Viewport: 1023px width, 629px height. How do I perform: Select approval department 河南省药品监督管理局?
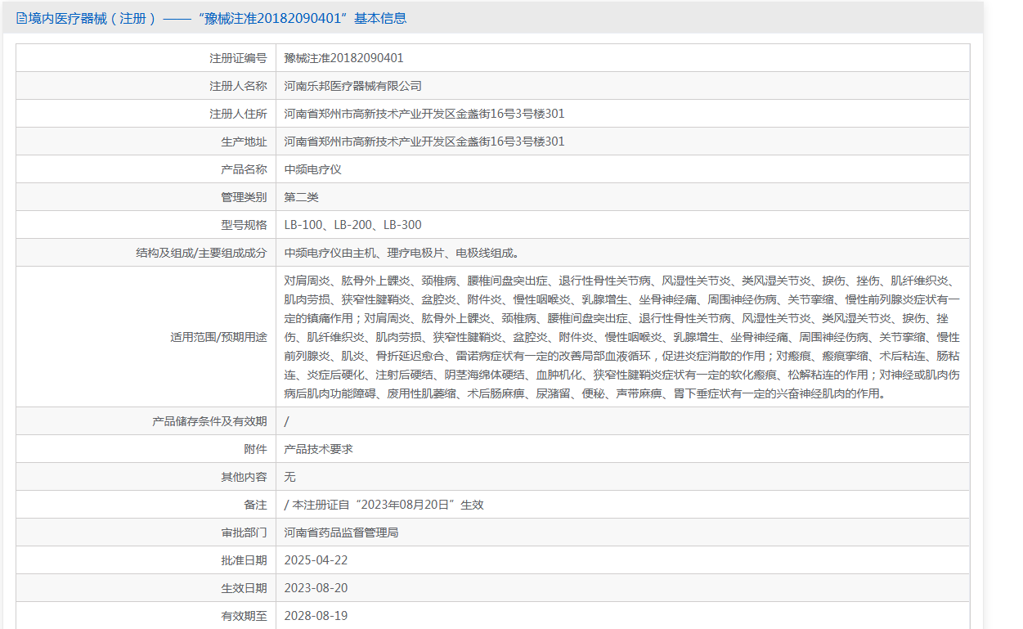point(341,532)
